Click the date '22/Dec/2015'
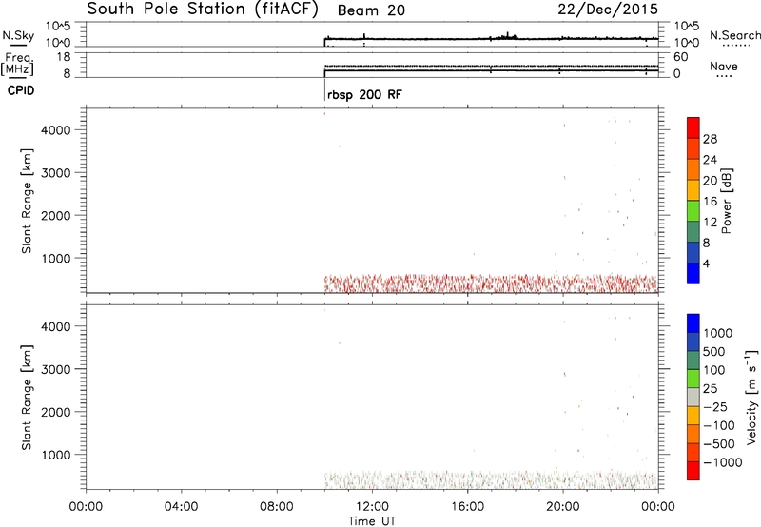This screenshot has width=761, height=527. tap(608, 10)
